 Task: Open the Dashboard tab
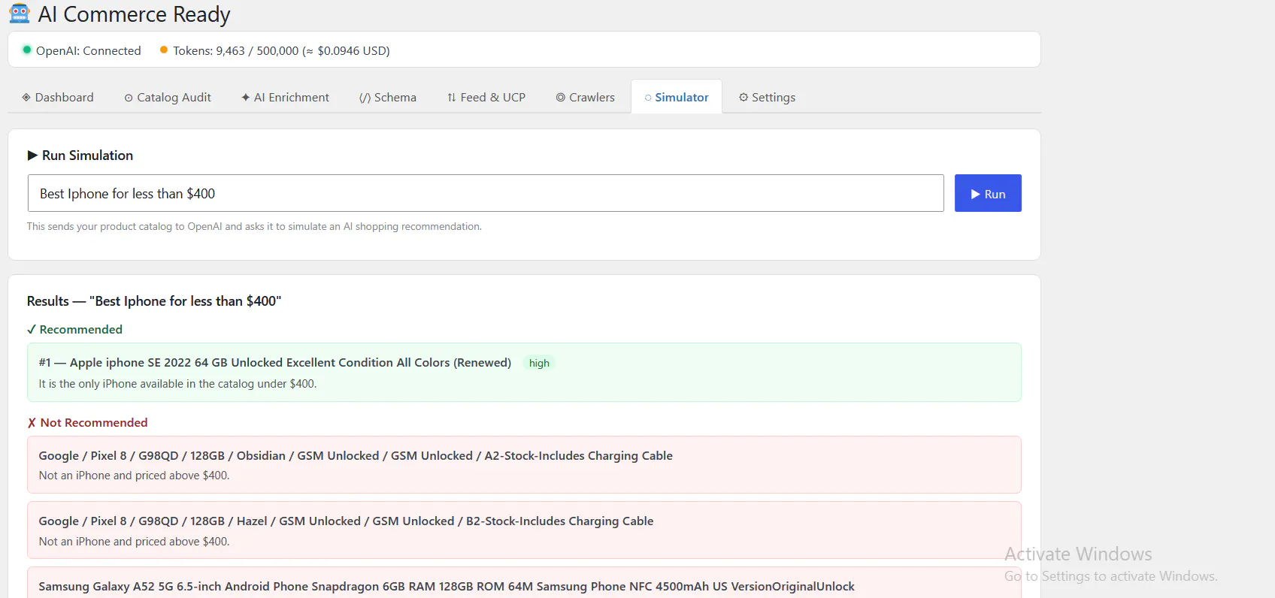pos(58,98)
